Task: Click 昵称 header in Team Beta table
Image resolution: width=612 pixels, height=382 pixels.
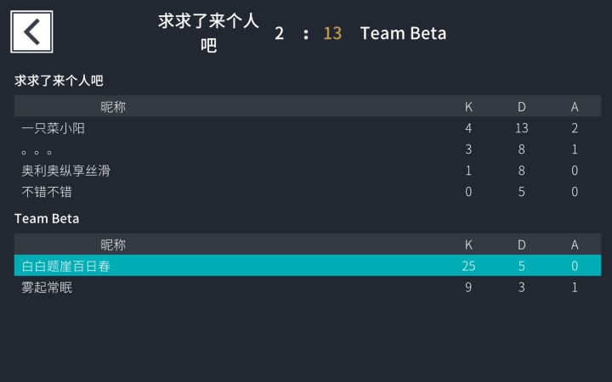Action: point(113,244)
